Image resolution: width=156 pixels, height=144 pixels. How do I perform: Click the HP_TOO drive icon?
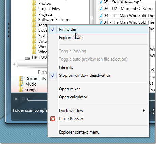[x=27, y=58]
